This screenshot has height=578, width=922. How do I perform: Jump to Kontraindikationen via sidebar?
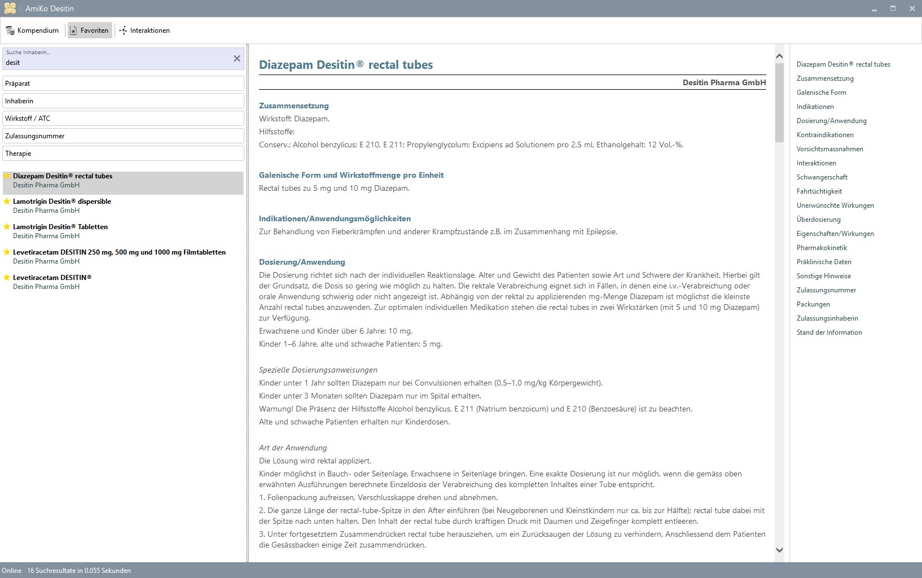tap(826, 134)
